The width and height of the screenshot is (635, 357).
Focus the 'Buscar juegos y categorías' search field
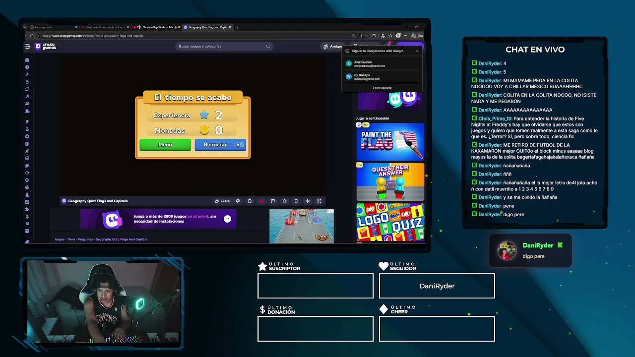point(224,46)
